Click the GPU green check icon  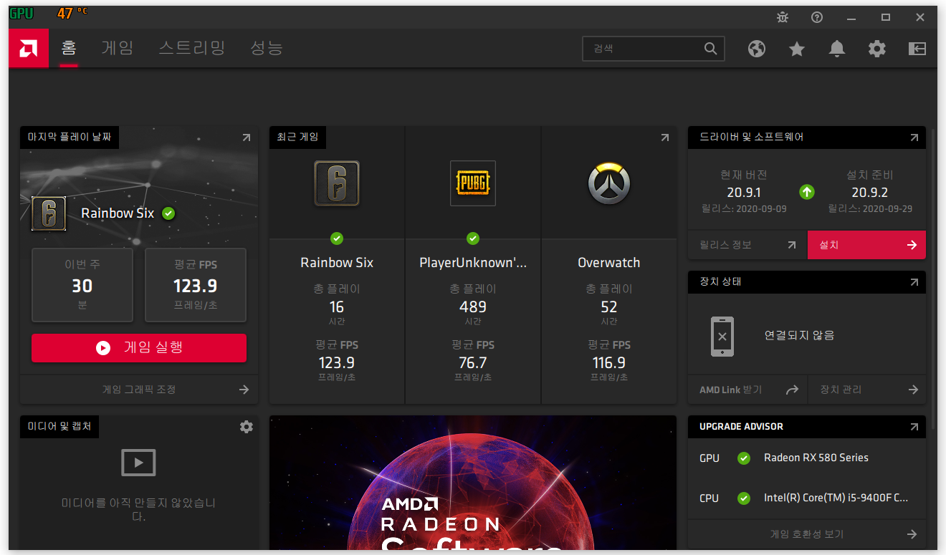[x=744, y=458]
